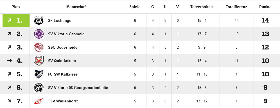This screenshot has width=280, height=108.
Task: Click the 15 : 4 goal ratio for Ankum
Action: click(x=202, y=61)
